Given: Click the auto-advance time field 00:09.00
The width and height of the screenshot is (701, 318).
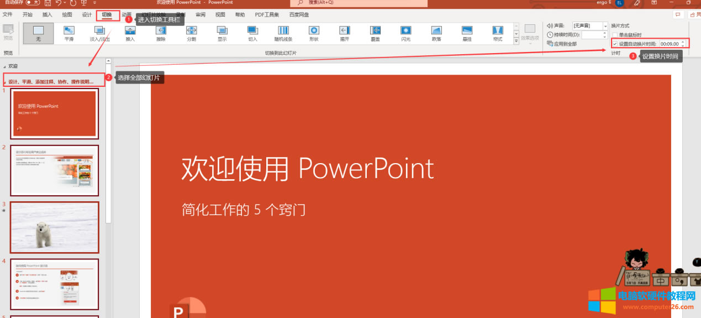Looking at the screenshot, I should click(670, 44).
